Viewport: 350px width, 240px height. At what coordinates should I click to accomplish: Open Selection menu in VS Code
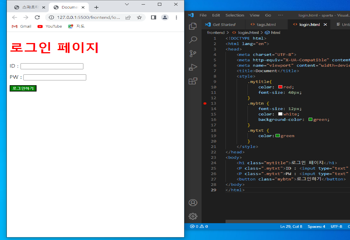coord(235,15)
